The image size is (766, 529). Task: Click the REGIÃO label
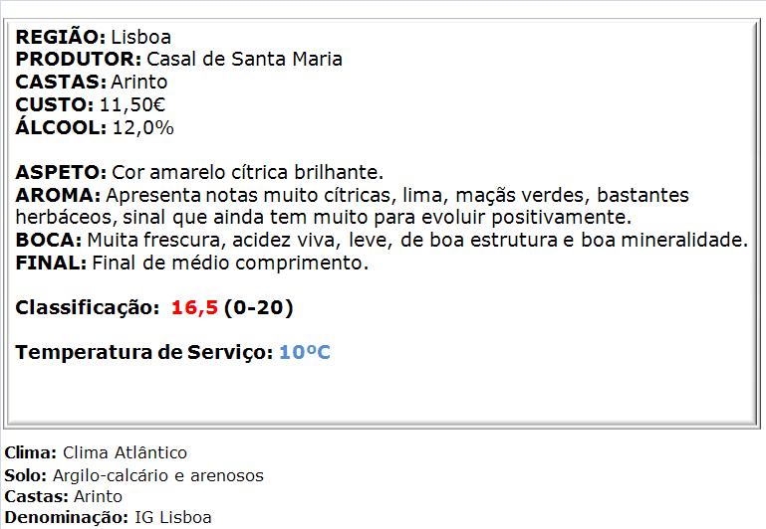(60, 37)
